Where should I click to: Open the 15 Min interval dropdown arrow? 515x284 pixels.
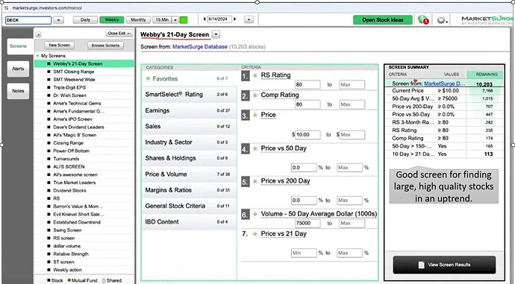tap(175, 20)
